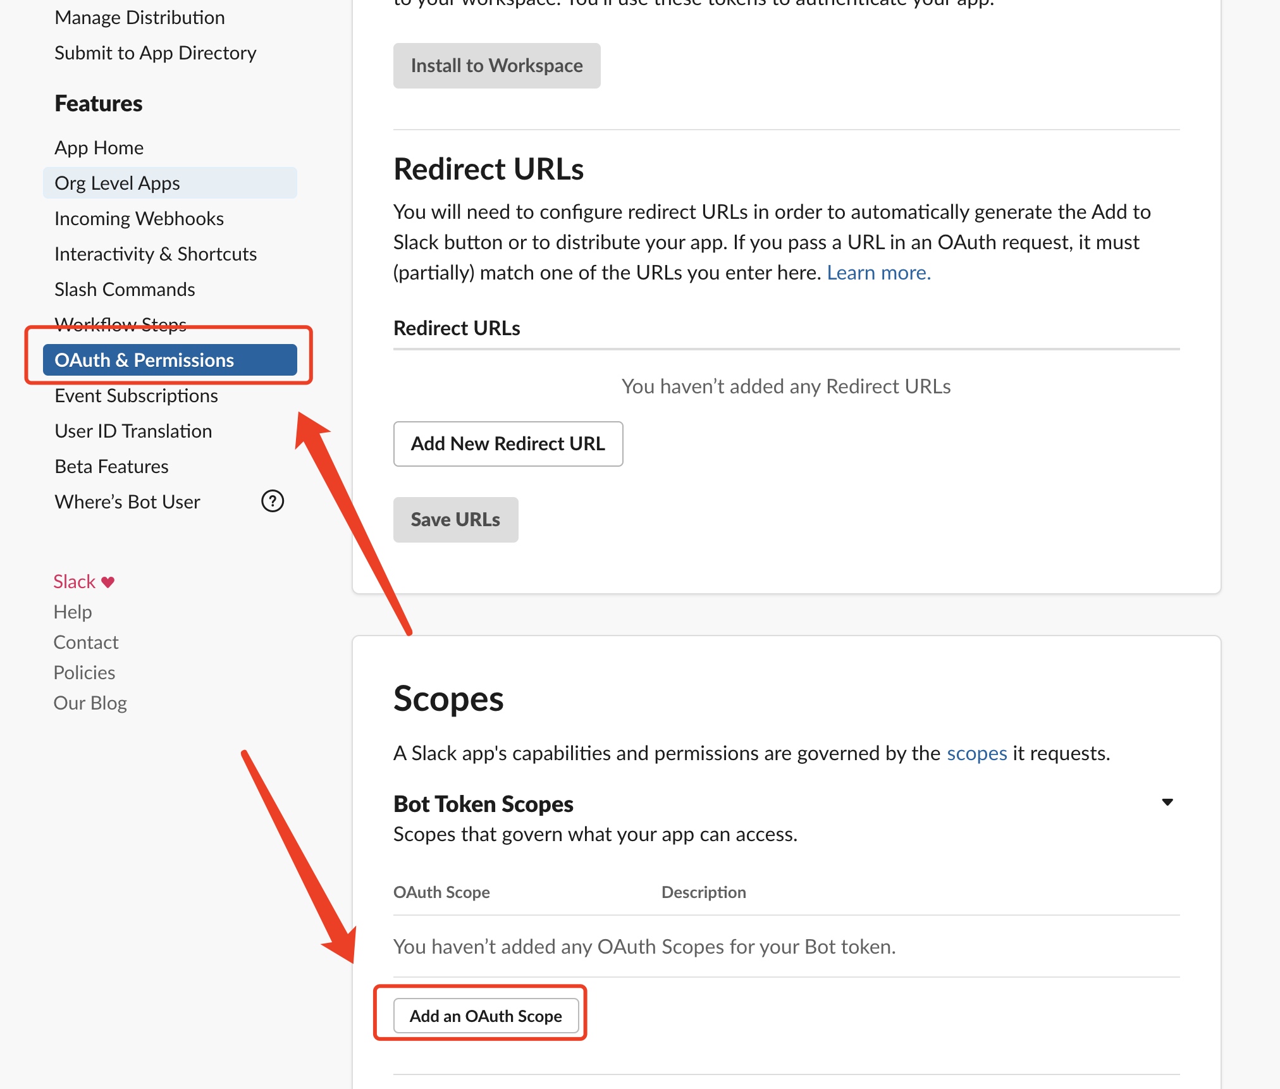Select Incoming Webhooks in sidebar
Screen dimensions: 1280x1089
pos(139,218)
